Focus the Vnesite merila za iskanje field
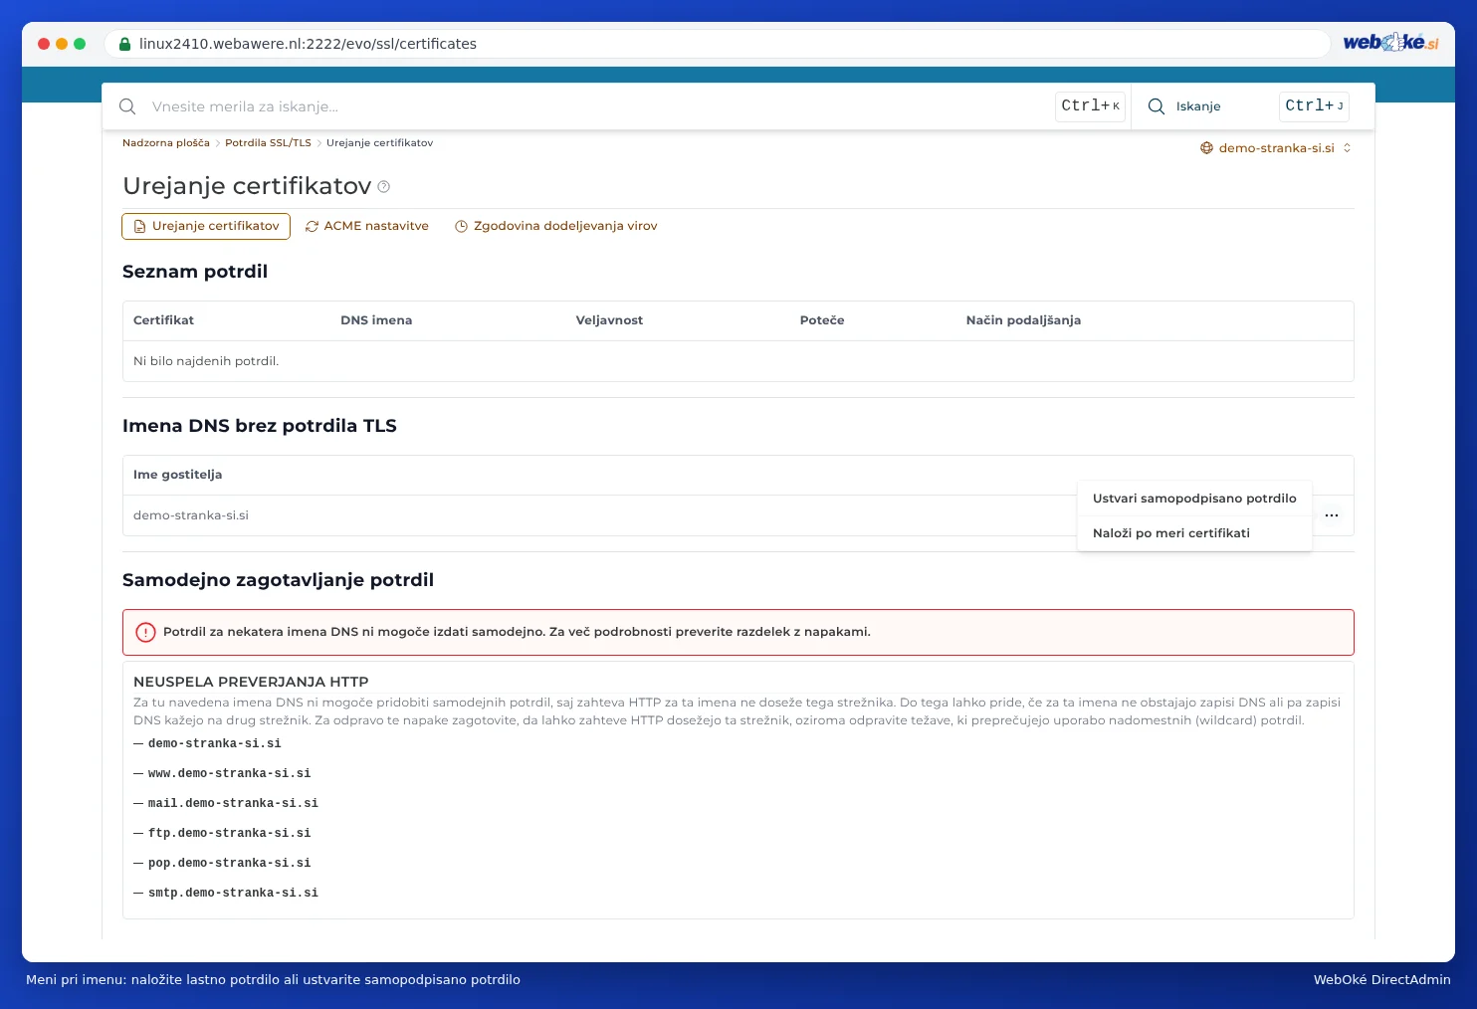 597,106
